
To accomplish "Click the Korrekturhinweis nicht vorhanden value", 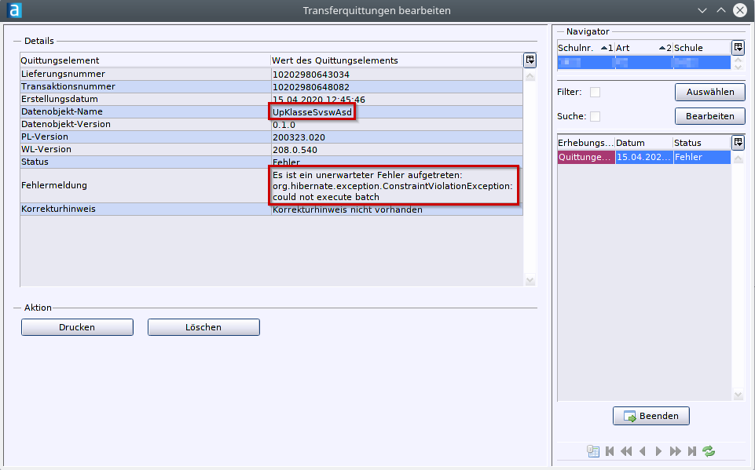I will 347,209.
